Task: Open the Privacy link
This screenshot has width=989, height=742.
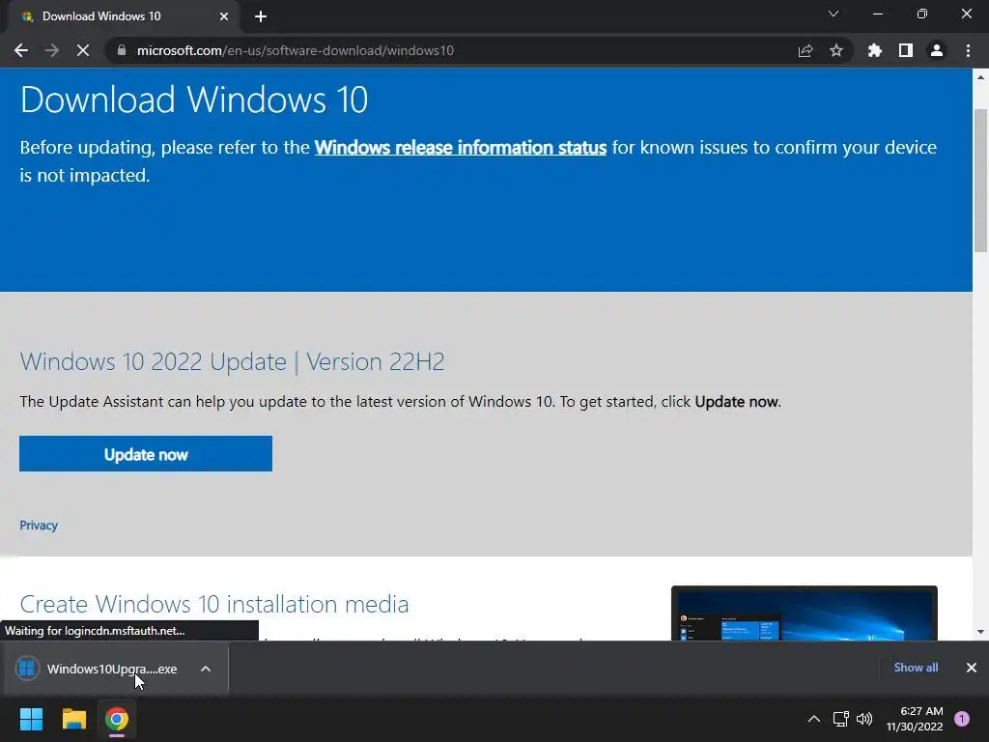Action: coord(39,525)
